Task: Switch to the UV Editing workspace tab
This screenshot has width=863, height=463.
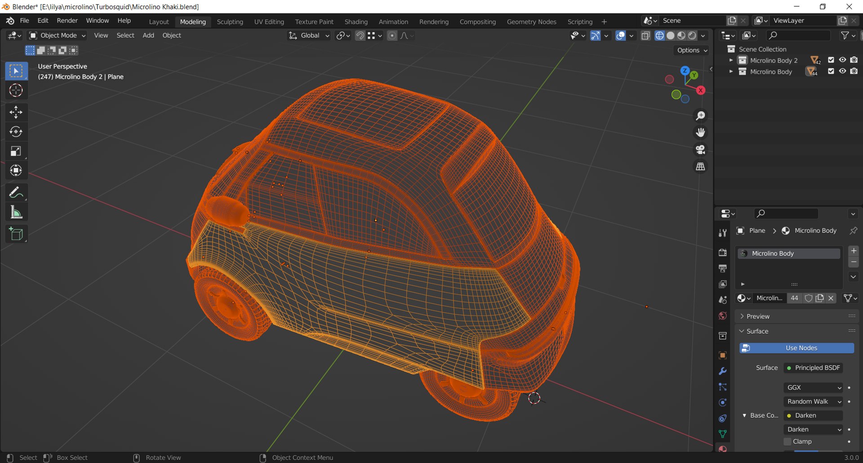Action: (269, 22)
